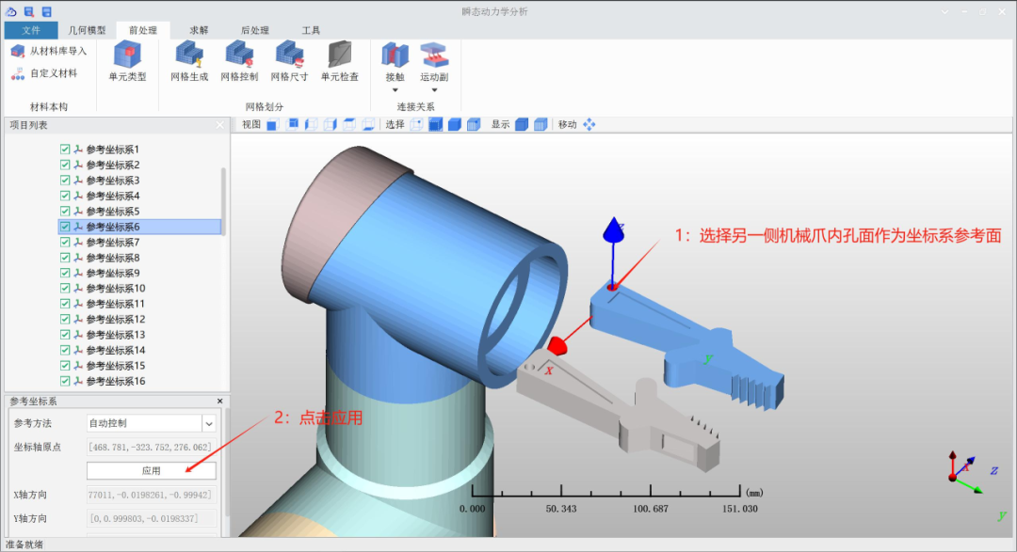
Task: Click the Y轴方向 input field
Action: (151, 518)
